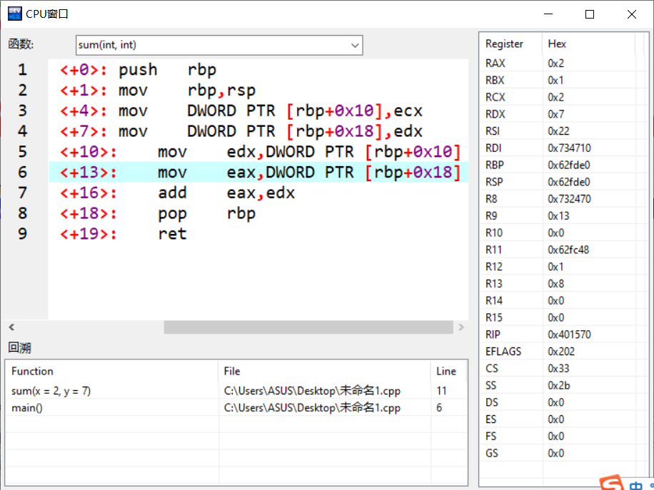Viewport: 654px width, 490px height.
Task: Click the Hex column header
Action: pos(588,44)
